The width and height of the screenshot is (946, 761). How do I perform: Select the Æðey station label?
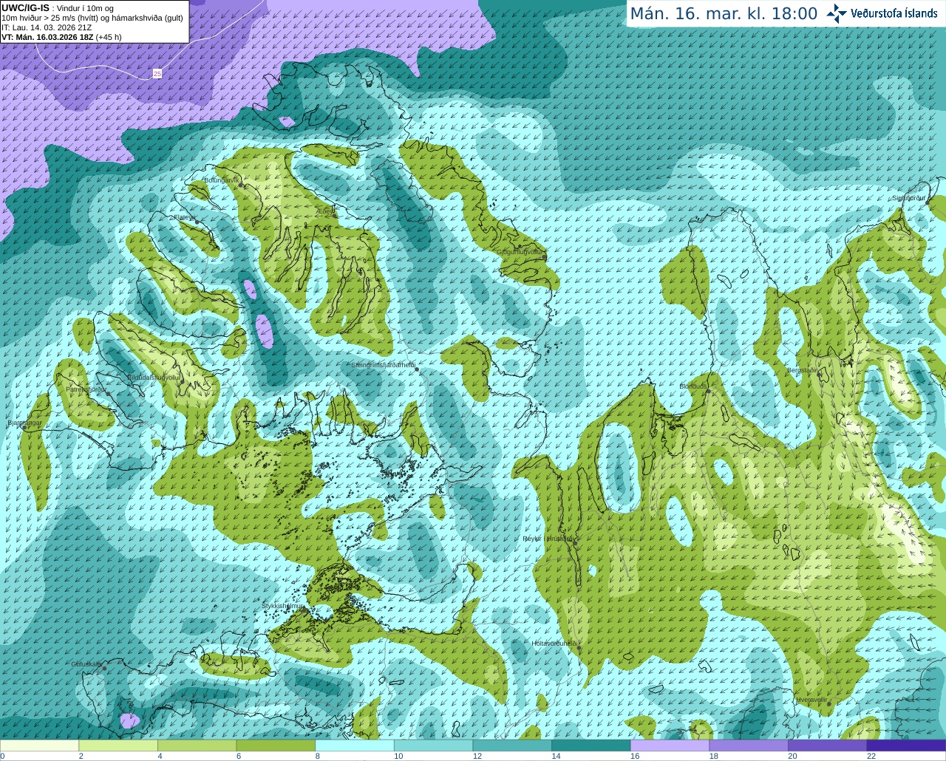tap(326, 211)
